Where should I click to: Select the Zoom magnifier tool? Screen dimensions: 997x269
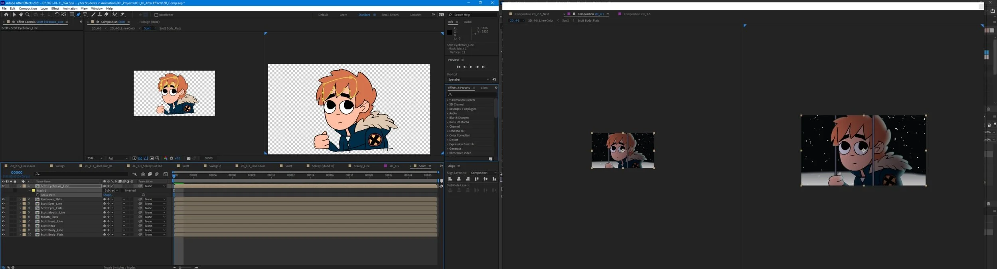pyautogui.click(x=28, y=14)
